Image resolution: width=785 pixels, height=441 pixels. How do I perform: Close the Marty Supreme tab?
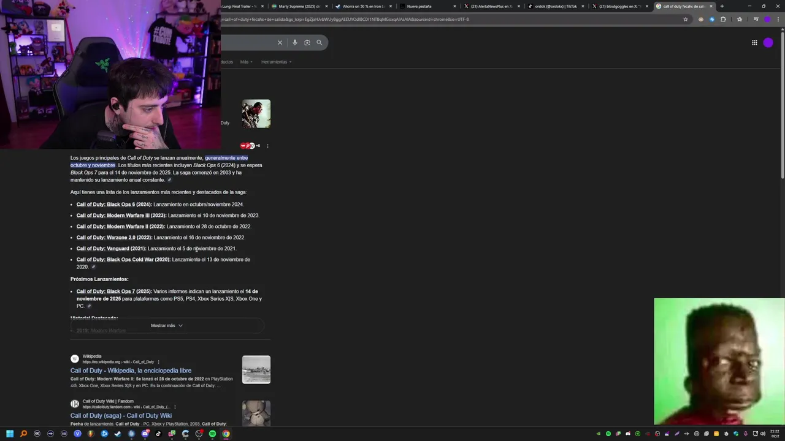[x=327, y=6]
